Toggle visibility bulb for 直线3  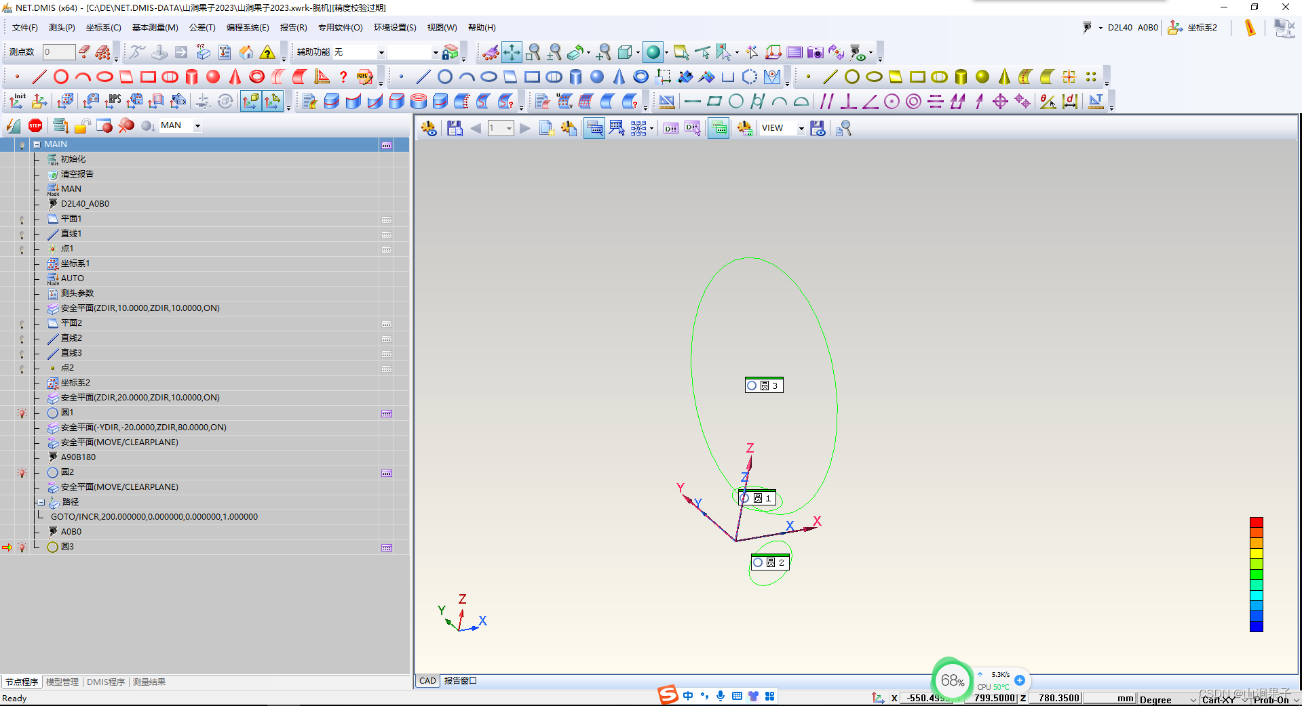(22, 354)
